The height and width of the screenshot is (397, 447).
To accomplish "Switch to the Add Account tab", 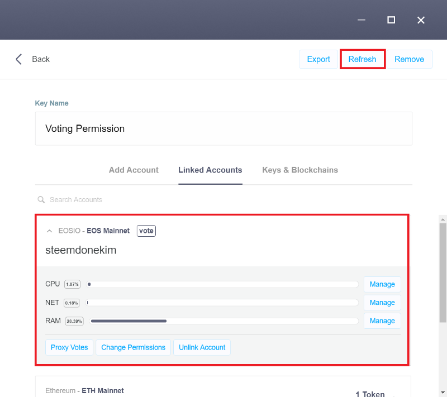I will (134, 170).
